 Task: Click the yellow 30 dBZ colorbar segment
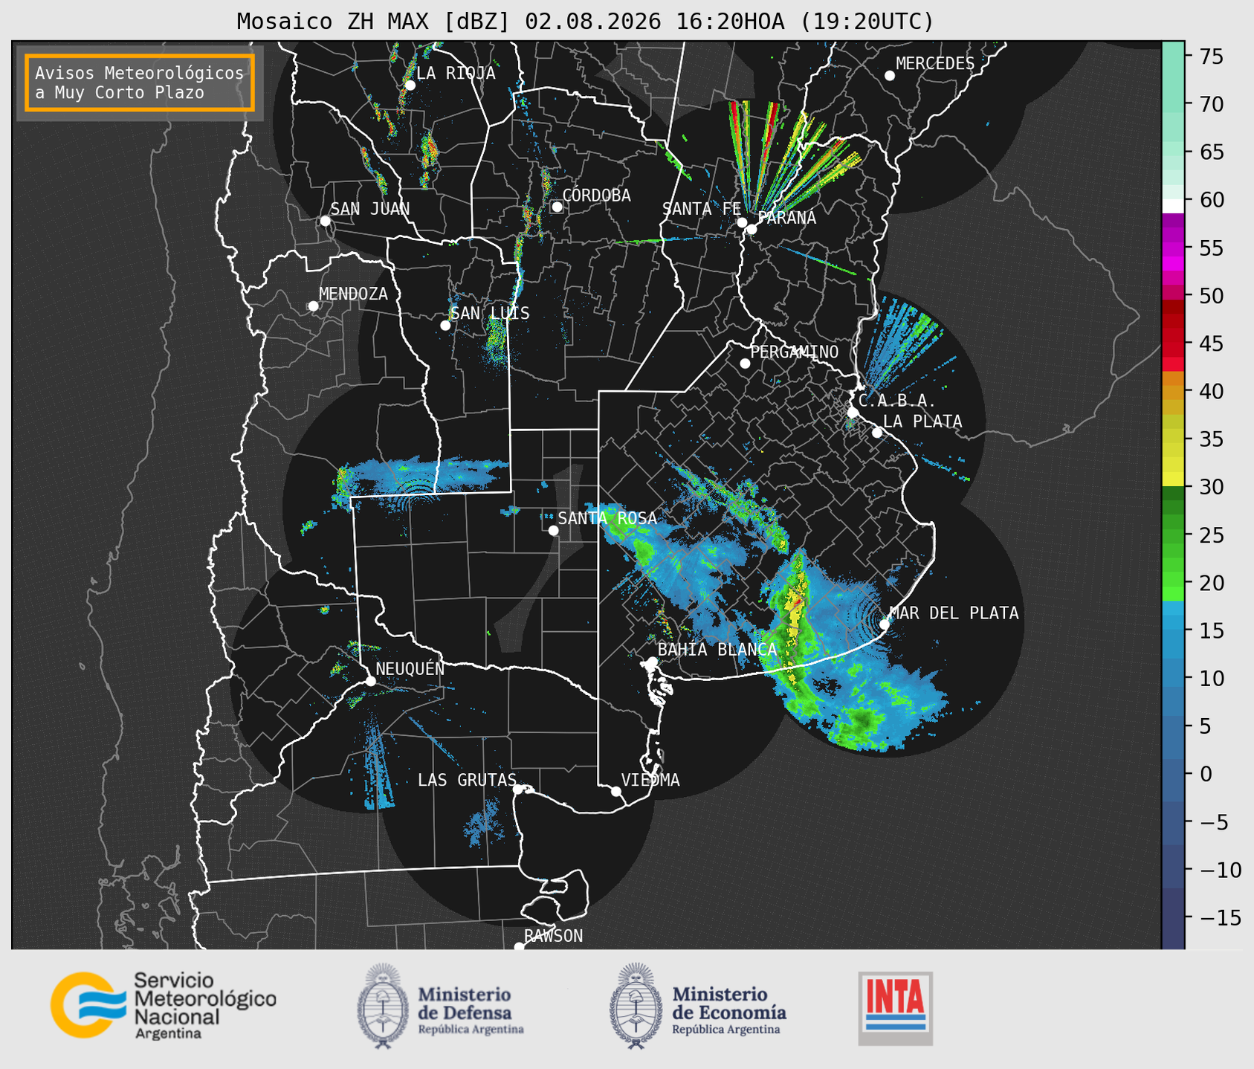pos(1173,480)
